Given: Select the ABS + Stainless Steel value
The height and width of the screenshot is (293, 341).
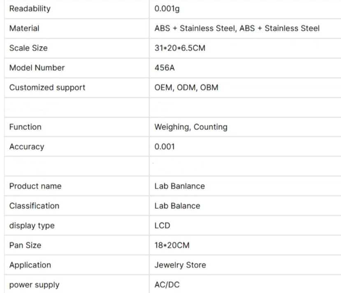Looking at the screenshot, I should (237, 28).
